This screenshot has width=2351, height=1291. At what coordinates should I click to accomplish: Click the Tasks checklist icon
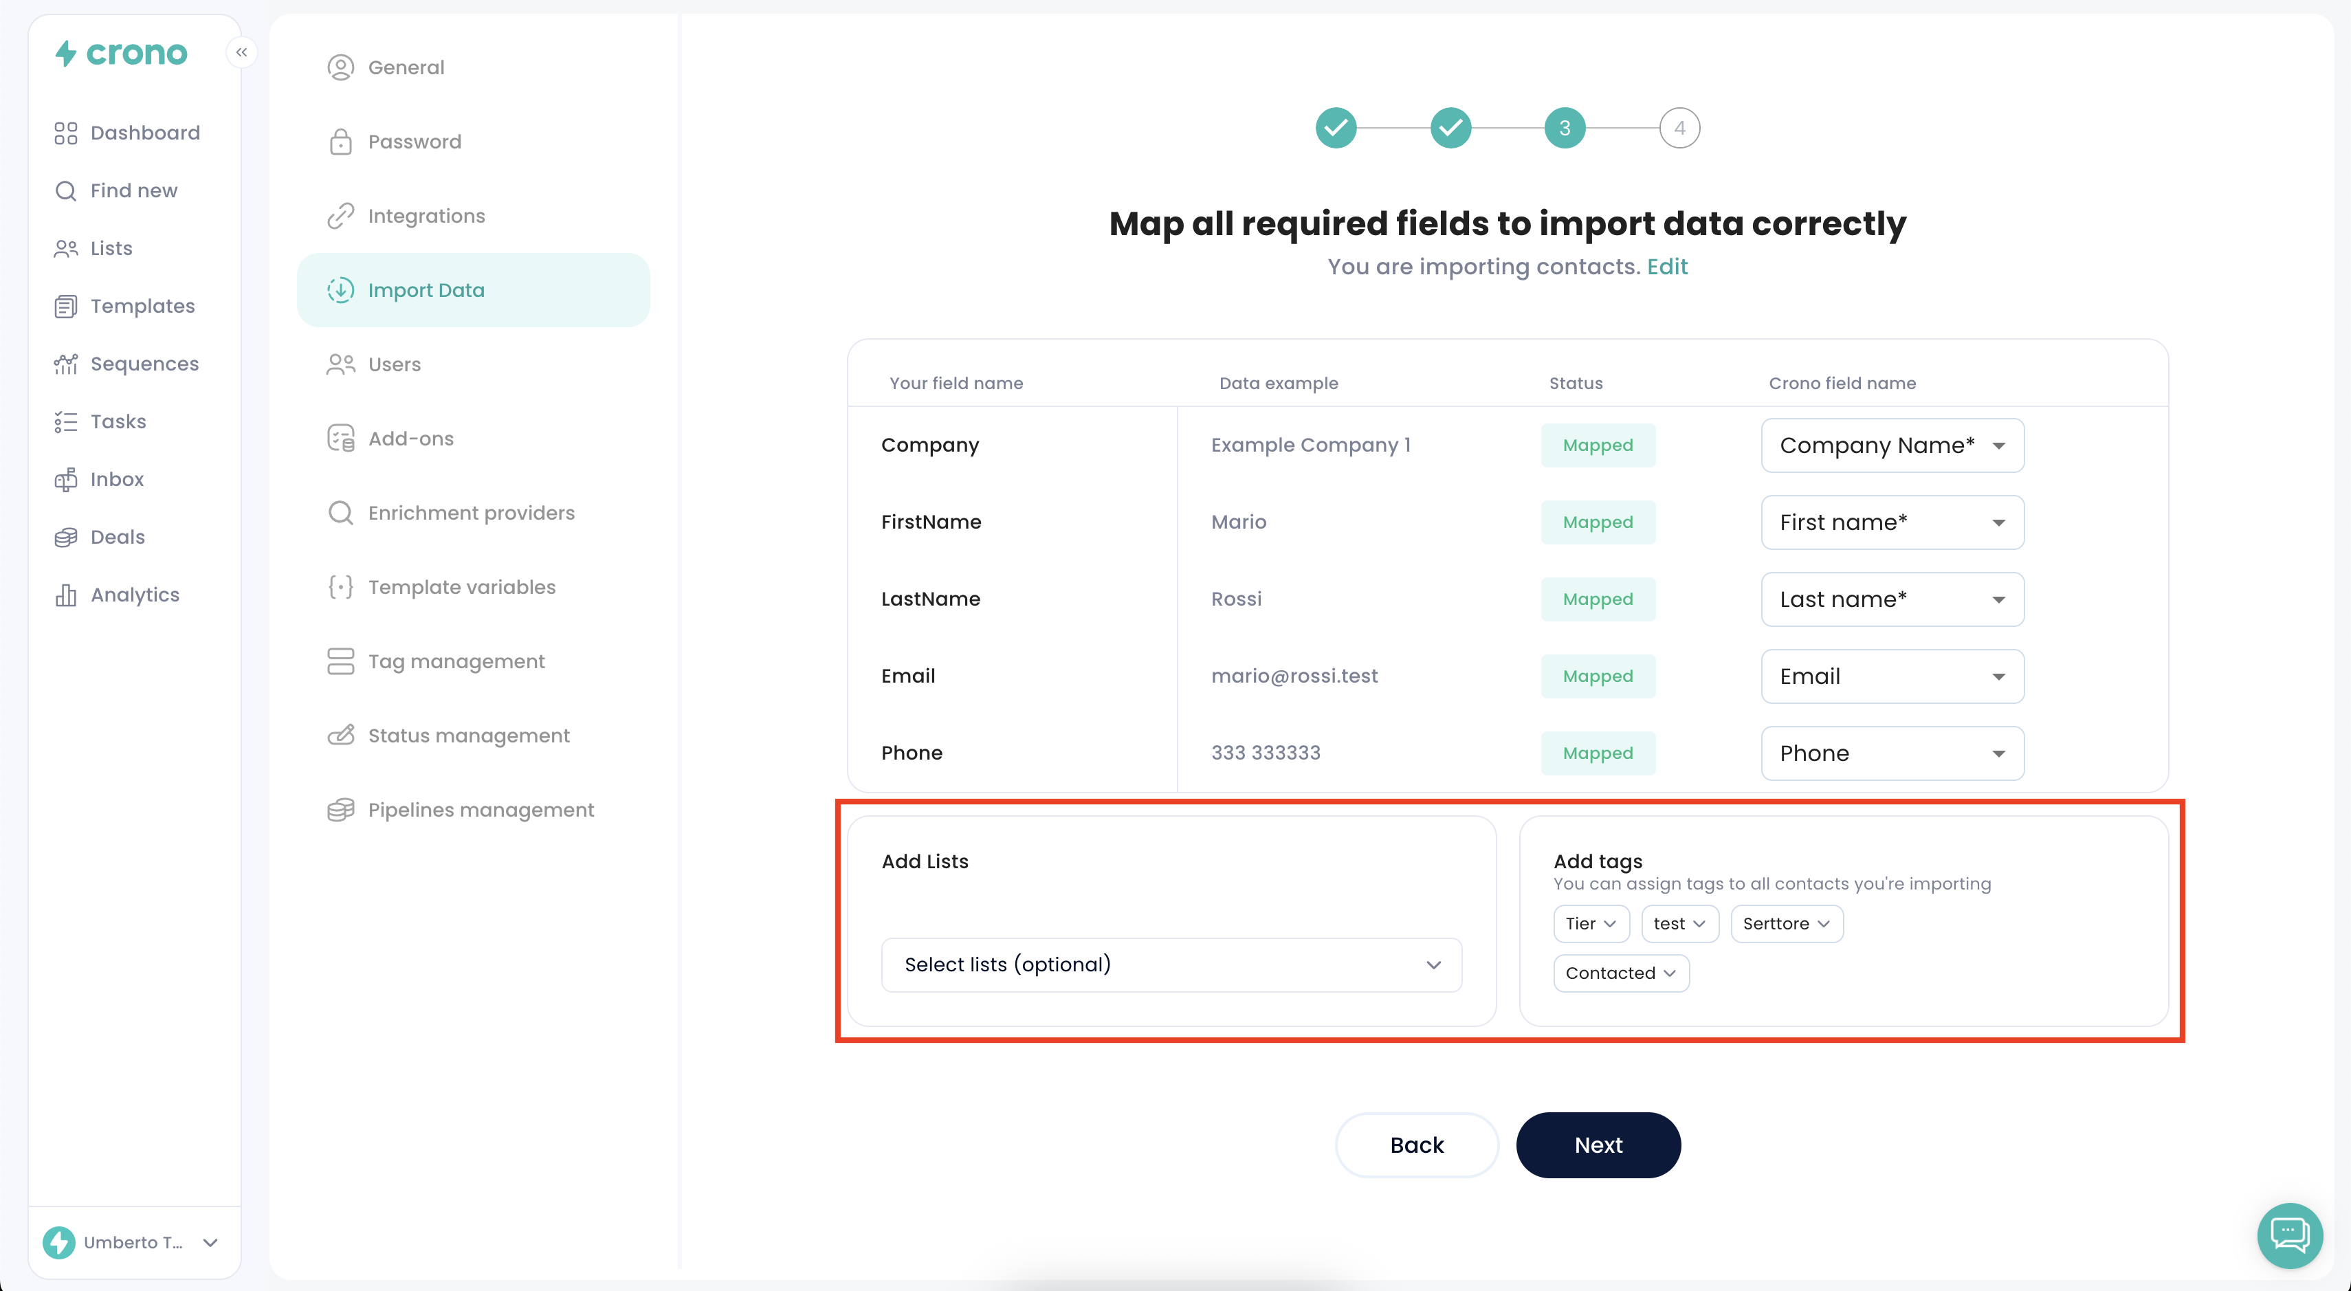point(66,421)
